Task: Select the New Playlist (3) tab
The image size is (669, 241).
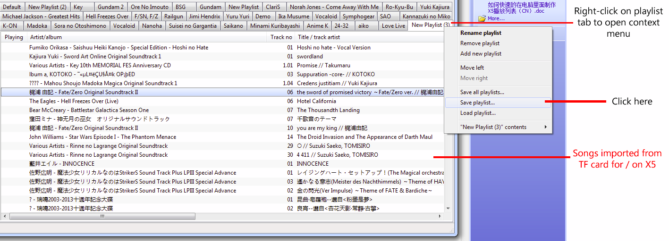Action: point(431,25)
